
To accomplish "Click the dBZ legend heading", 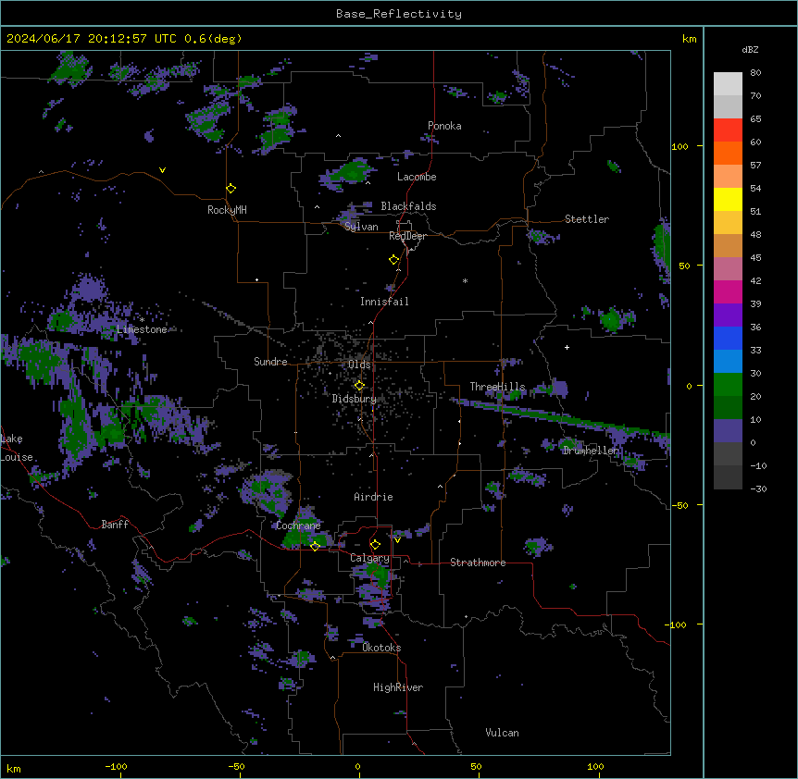I will pos(750,49).
